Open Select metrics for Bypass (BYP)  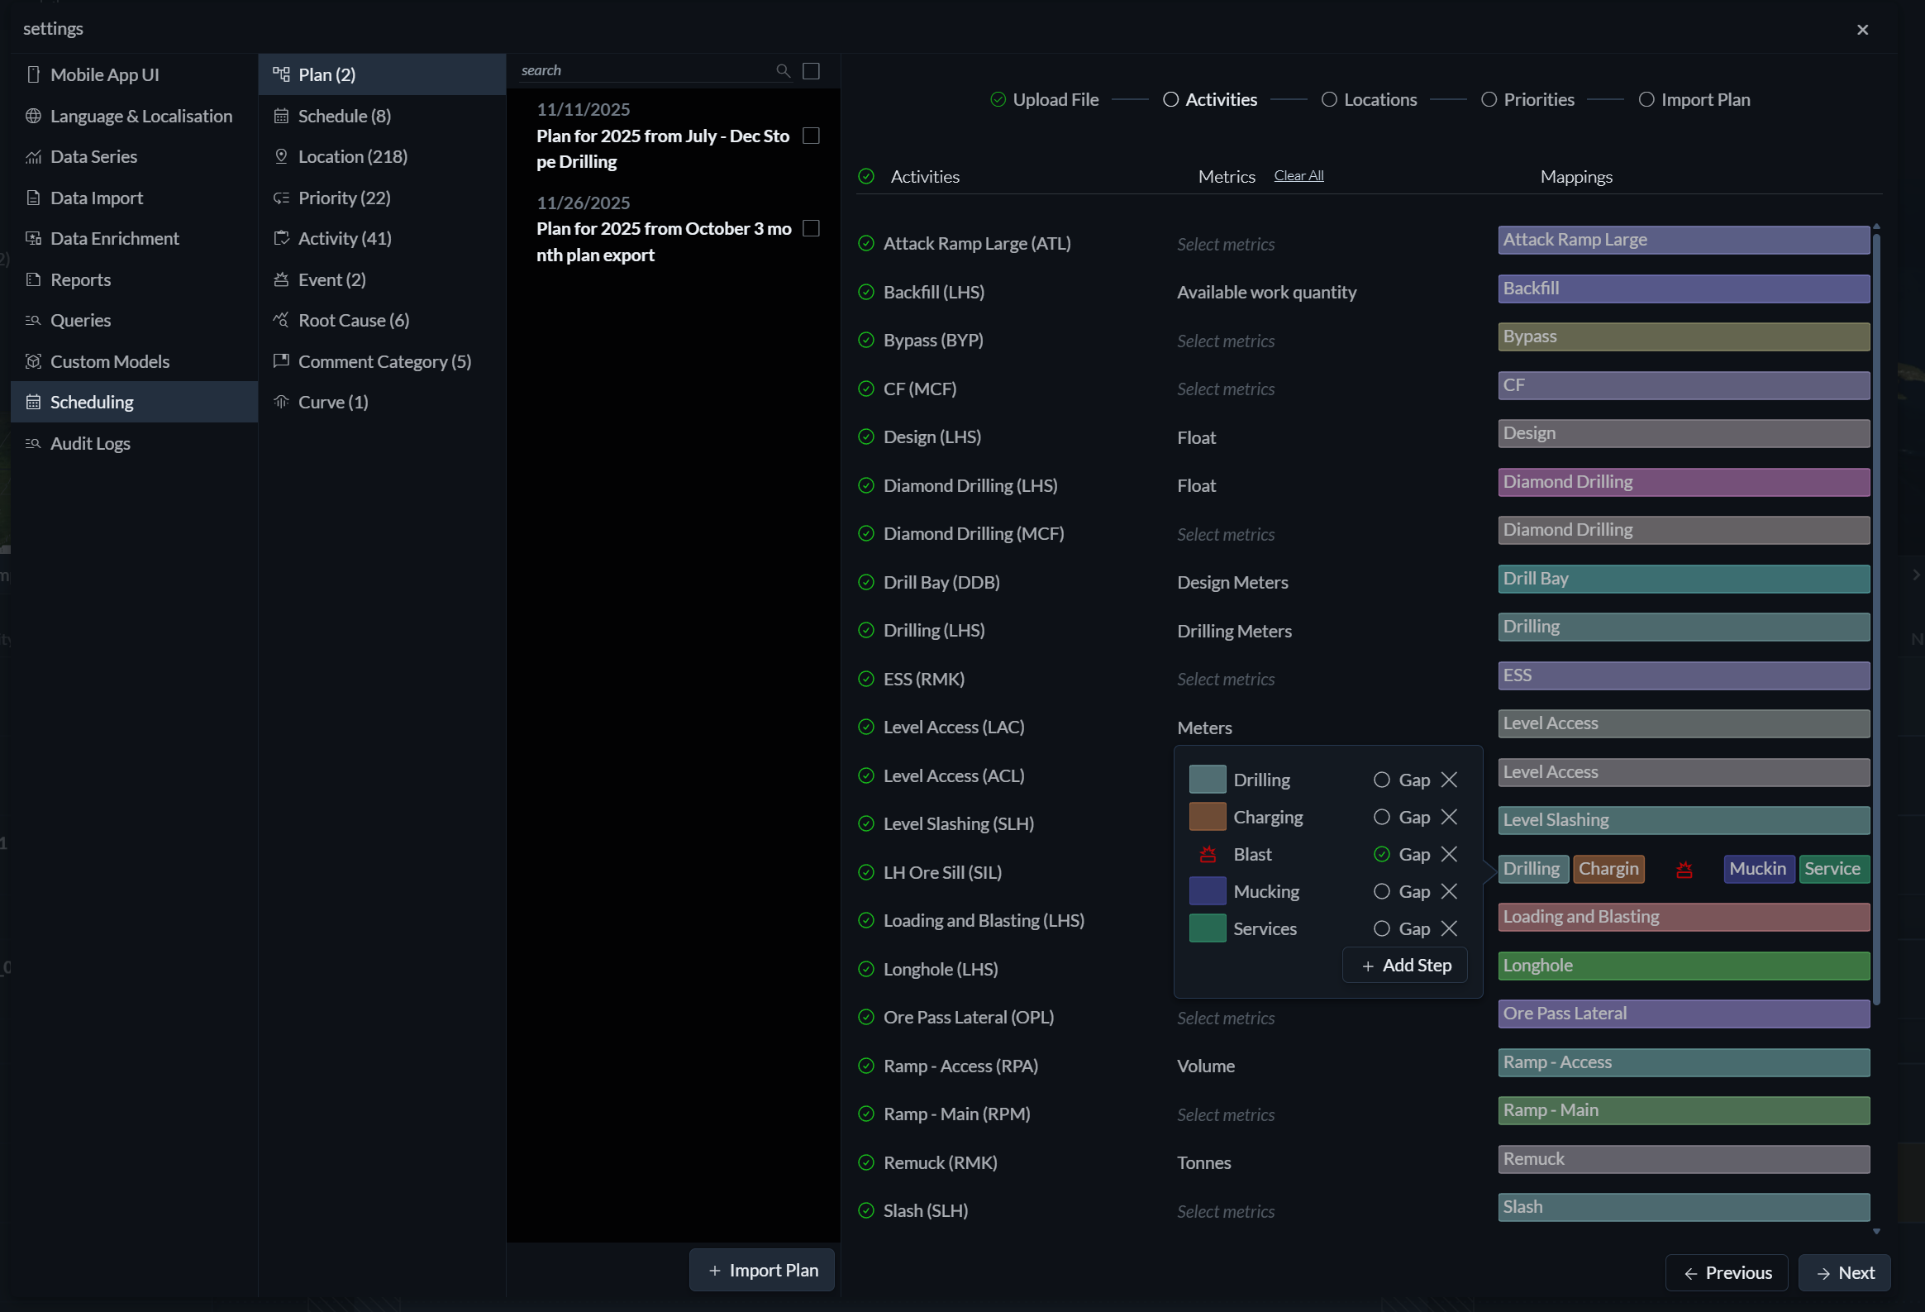pos(1226,341)
